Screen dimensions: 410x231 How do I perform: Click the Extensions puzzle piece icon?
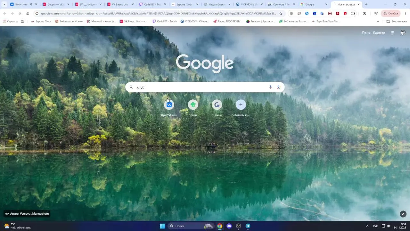(x=353, y=13)
